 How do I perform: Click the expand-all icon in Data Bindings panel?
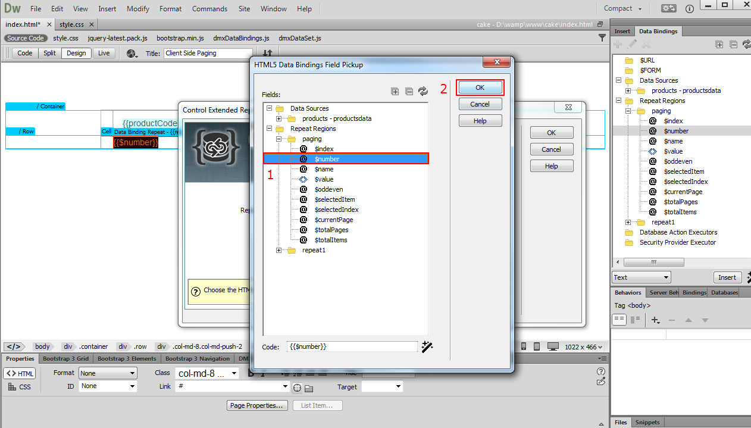point(719,45)
